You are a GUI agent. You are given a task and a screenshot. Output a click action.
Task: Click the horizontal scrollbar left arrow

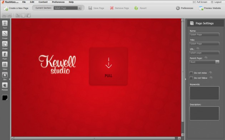coord(12,138)
